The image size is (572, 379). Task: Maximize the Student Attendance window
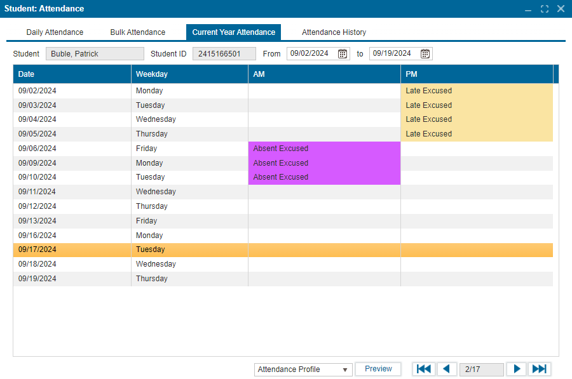pyautogui.click(x=544, y=9)
